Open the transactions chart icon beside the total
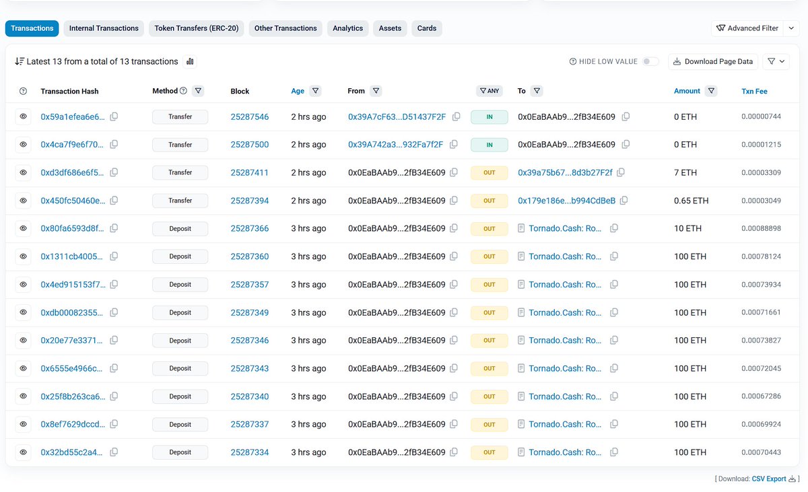Screen dimensions: 808x492 click(190, 61)
